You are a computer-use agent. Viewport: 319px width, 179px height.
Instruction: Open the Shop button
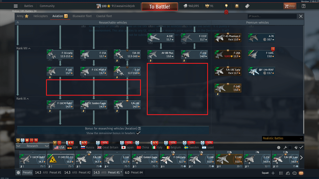pyautogui.click(x=290, y=6)
